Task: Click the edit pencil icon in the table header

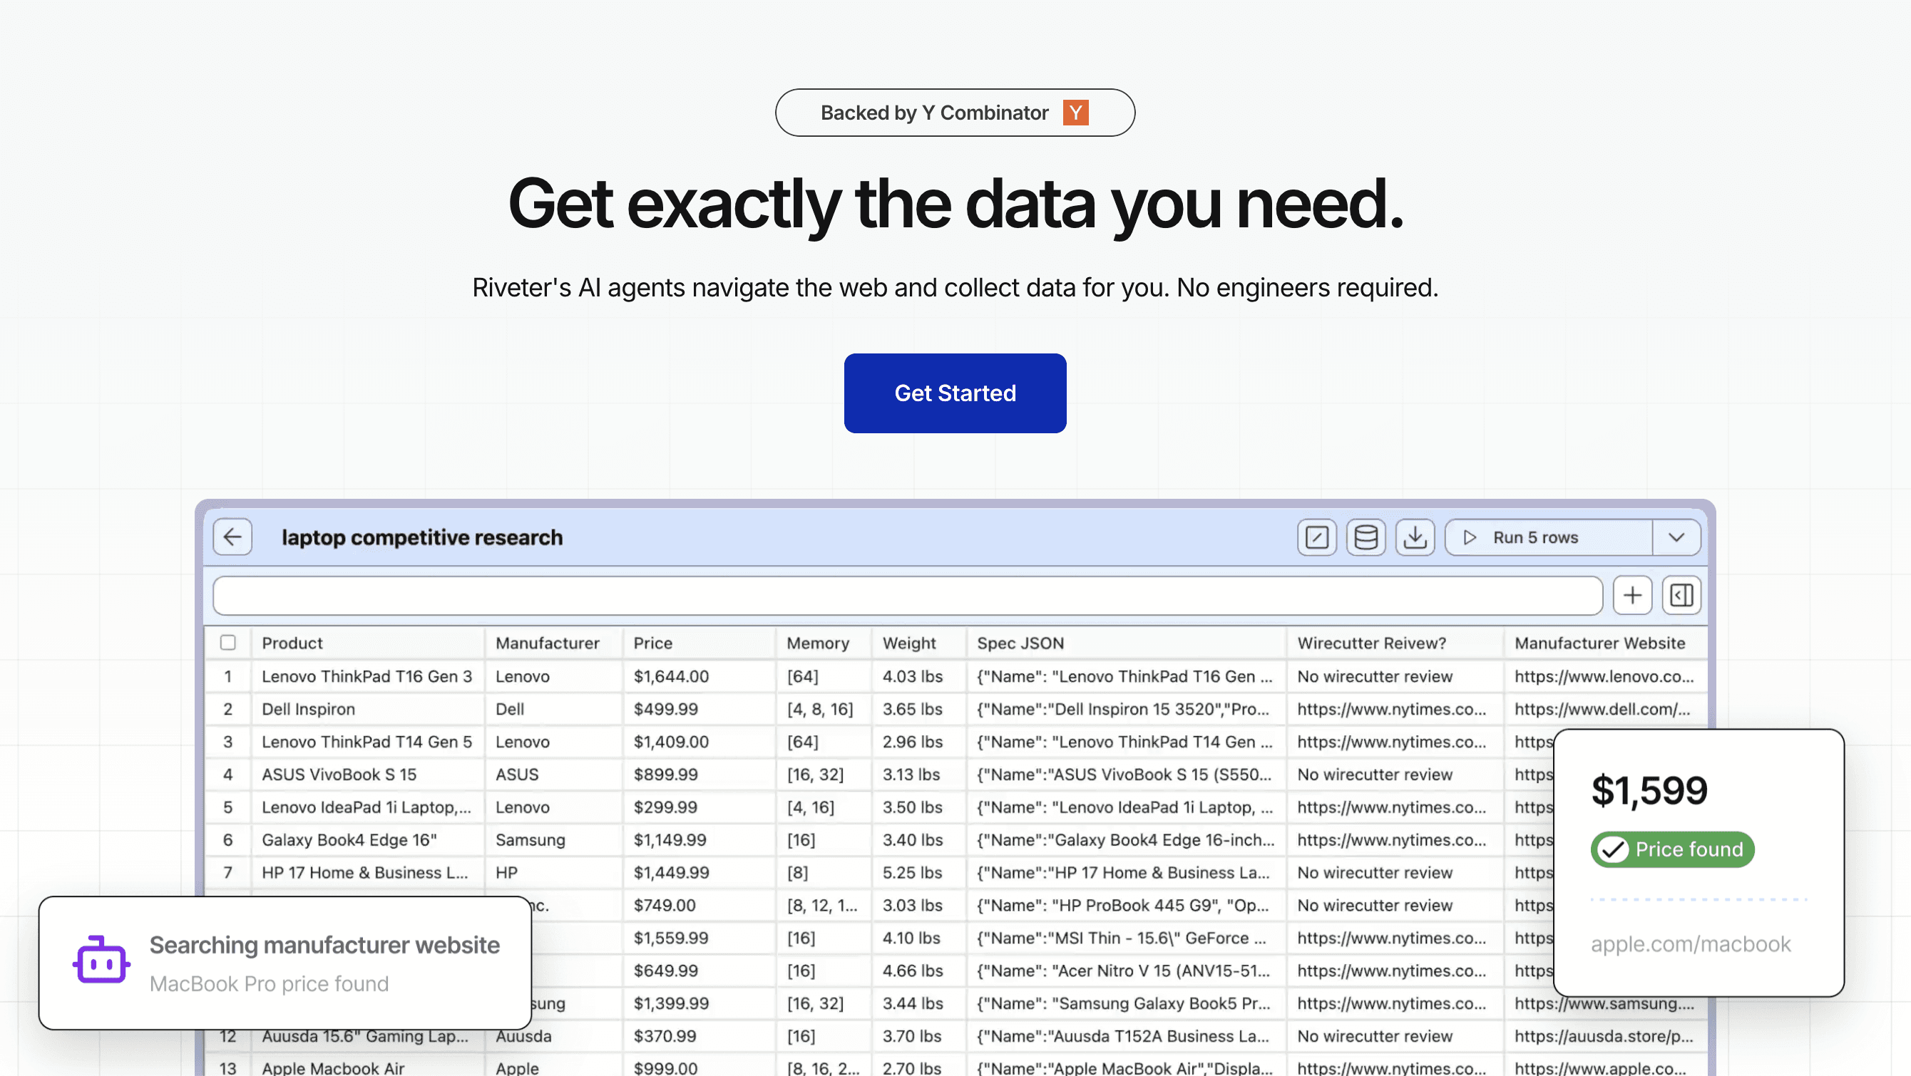Action: pyautogui.click(x=1317, y=537)
